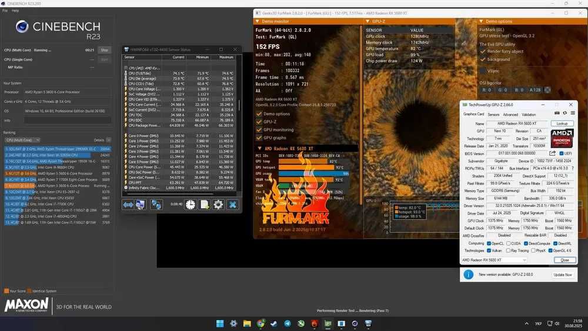The height and width of the screenshot is (331, 588).
Task: Open File Explorer from taskbar
Action: click(x=247, y=323)
